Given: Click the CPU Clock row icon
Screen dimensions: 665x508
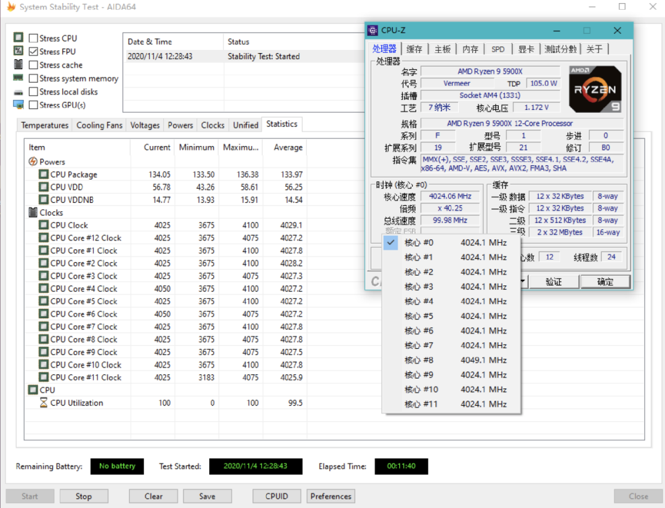Looking at the screenshot, I should (x=43, y=224).
